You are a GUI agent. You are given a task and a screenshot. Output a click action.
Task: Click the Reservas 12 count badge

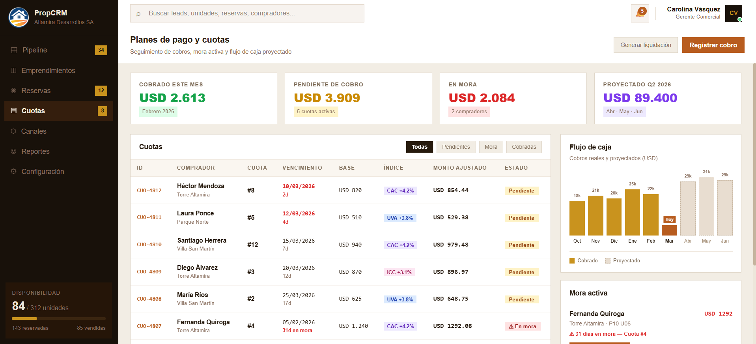pyautogui.click(x=101, y=91)
